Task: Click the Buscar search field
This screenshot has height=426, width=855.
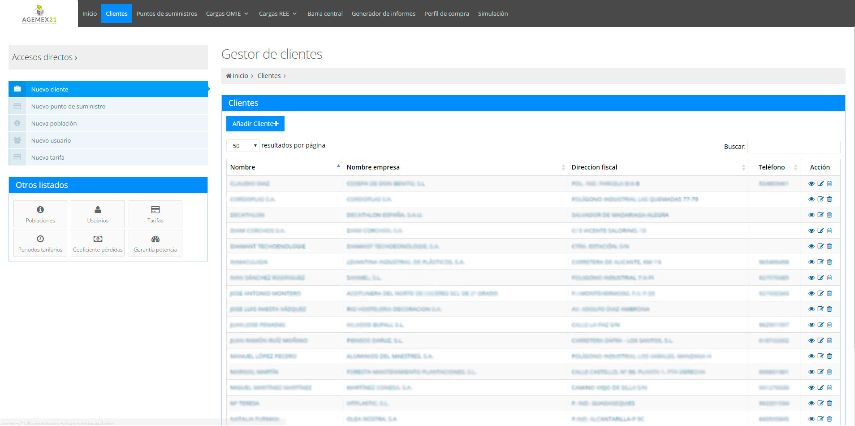Action: tap(794, 147)
